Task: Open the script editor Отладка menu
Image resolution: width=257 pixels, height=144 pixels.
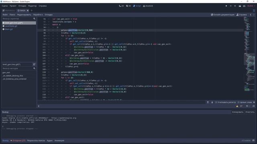Action: pyautogui.click(x=49, y=15)
